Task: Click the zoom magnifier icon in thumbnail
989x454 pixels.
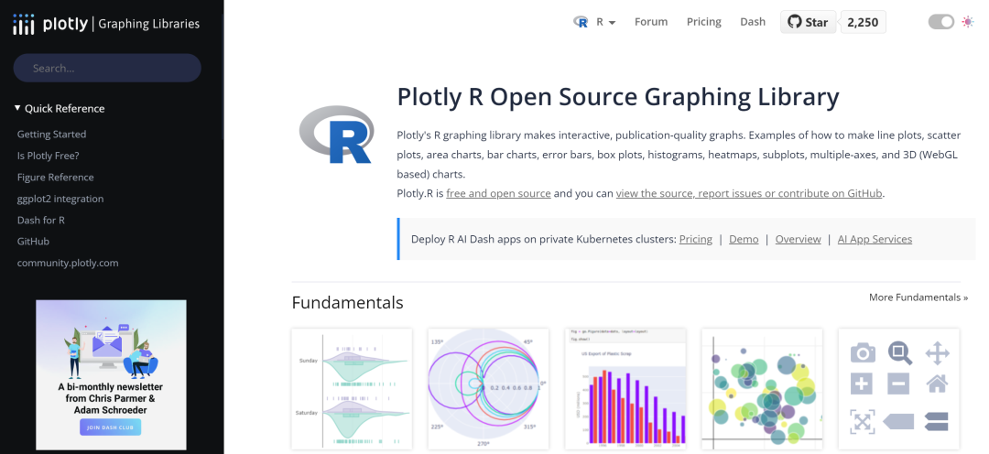Action: click(x=899, y=352)
